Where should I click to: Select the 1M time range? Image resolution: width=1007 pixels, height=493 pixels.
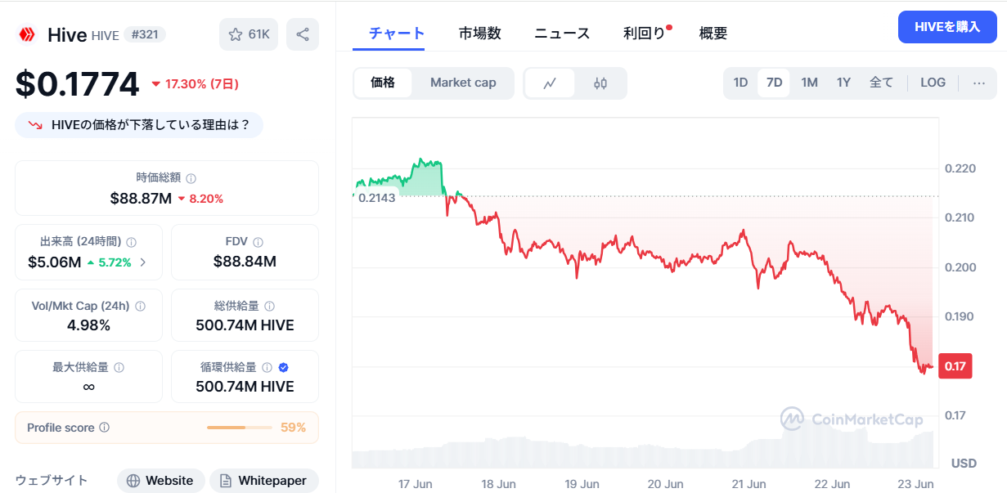(809, 83)
